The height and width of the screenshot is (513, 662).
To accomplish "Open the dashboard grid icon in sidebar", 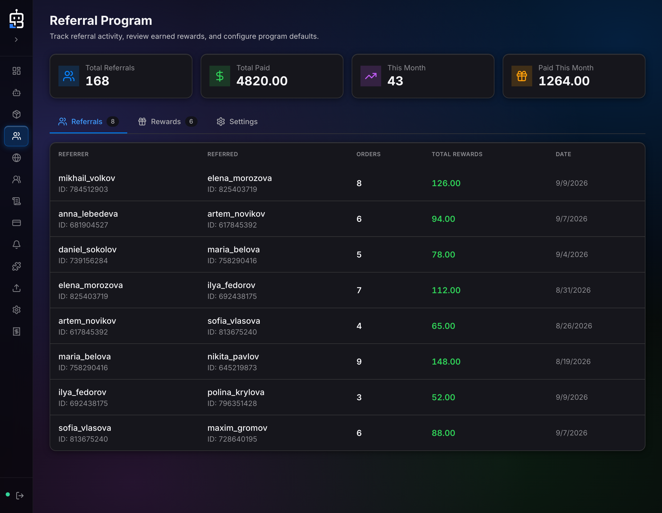I will (16, 71).
